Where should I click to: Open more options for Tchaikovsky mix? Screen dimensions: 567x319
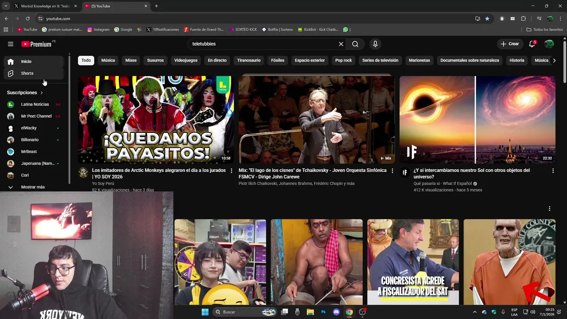tap(392, 171)
